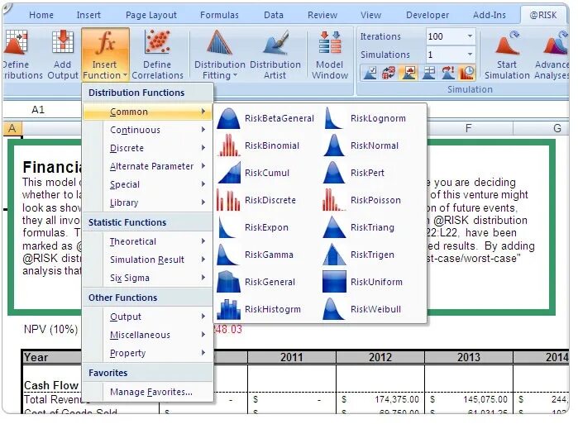Click the 2012 year header cell
Screen dimensions: 578x424
pos(380,357)
